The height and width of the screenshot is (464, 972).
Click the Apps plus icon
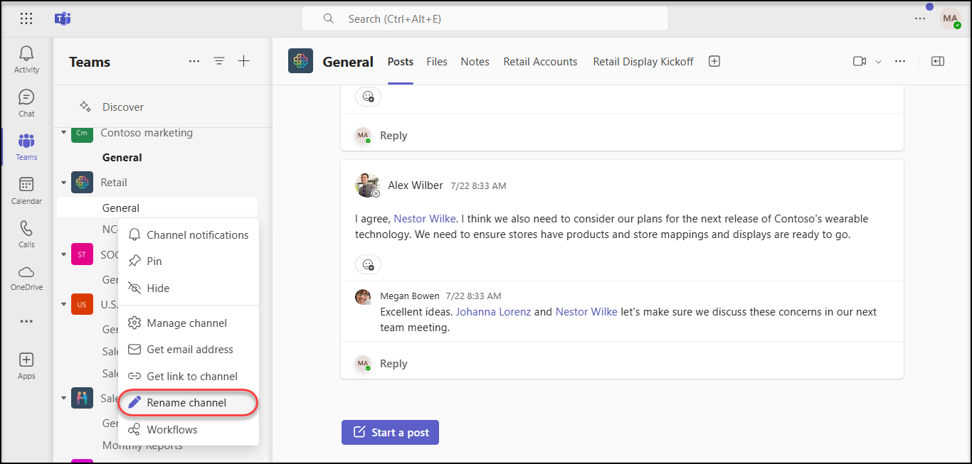point(26,360)
